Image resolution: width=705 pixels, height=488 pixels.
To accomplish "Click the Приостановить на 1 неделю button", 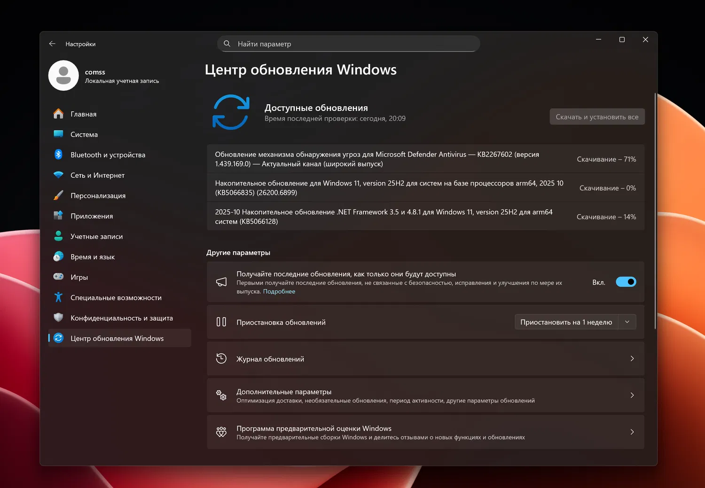I will coord(566,322).
